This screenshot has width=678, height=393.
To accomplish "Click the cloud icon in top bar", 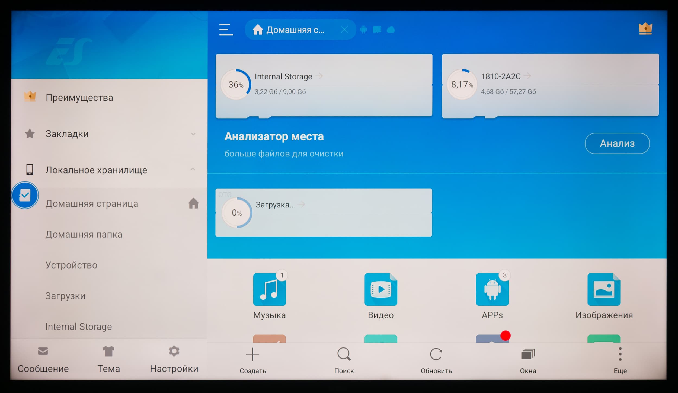I will click(391, 30).
